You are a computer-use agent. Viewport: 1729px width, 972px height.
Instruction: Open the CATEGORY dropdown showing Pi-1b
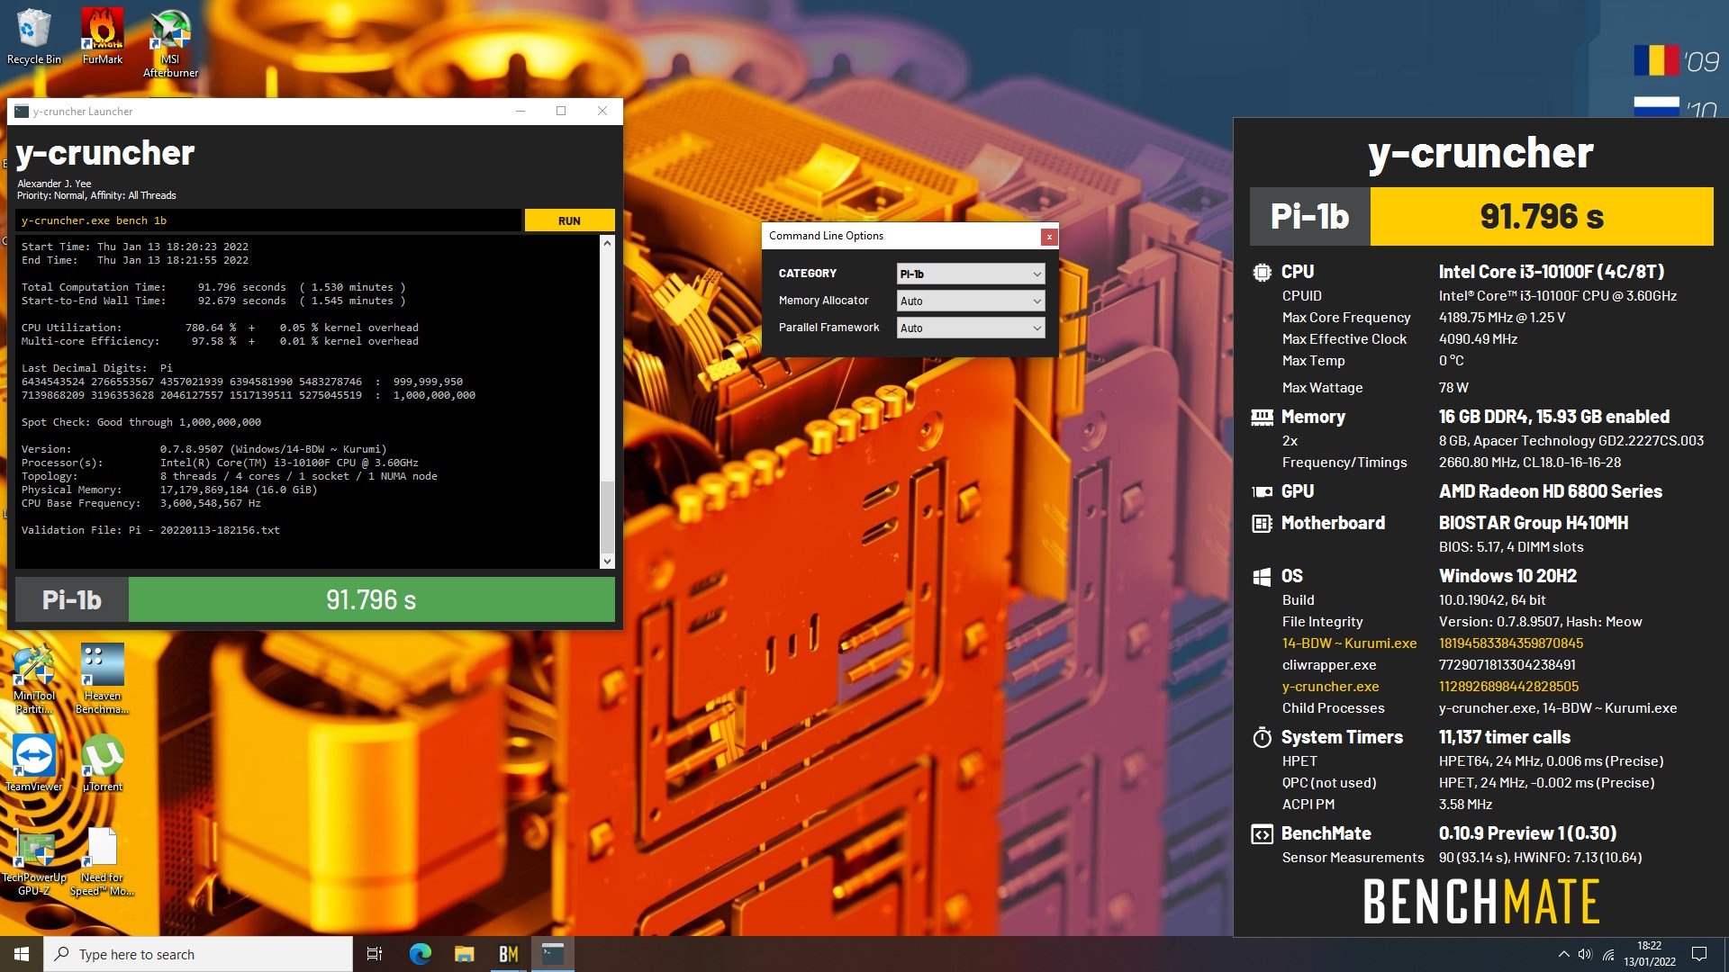pyautogui.click(x=971, y=274)
